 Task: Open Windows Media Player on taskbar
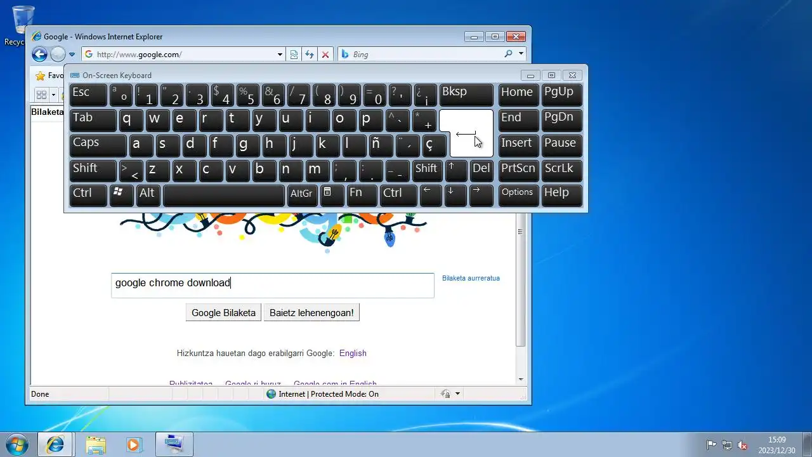coord(133,444)
